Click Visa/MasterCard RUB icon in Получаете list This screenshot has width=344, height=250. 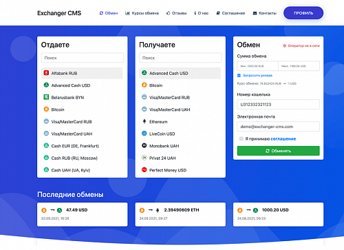[x=144, y=97]
